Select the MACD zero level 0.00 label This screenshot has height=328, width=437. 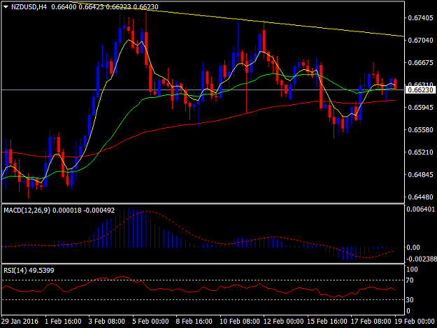click(x=413, y=248)
